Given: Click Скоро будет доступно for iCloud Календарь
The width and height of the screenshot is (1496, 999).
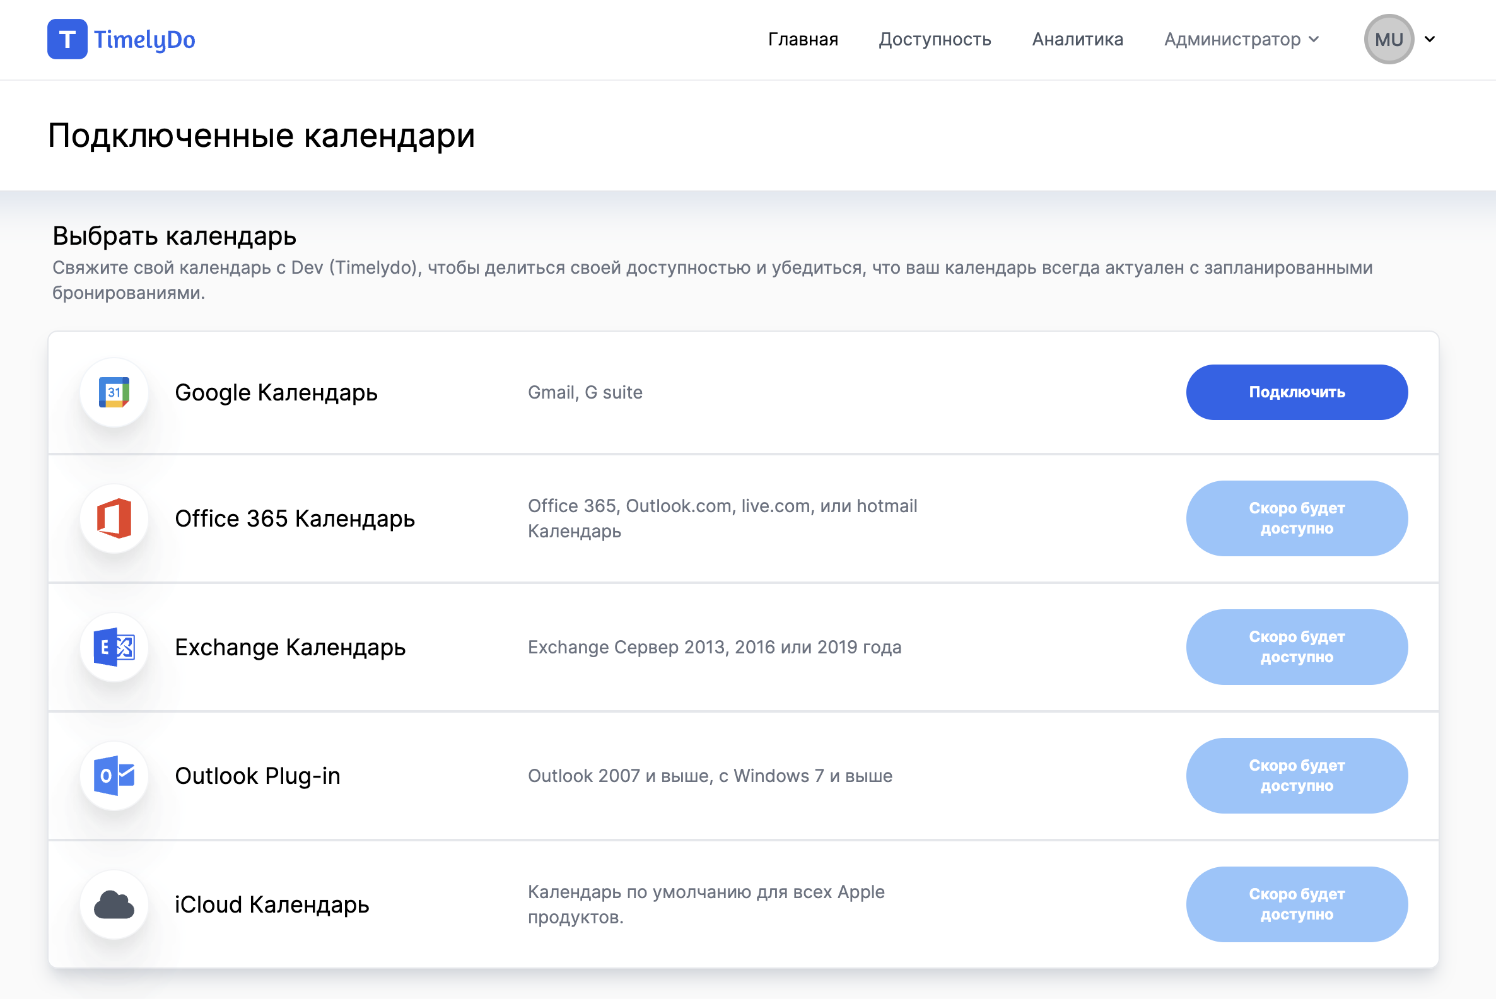Looking at the screenshot, I should (1297, 904).
